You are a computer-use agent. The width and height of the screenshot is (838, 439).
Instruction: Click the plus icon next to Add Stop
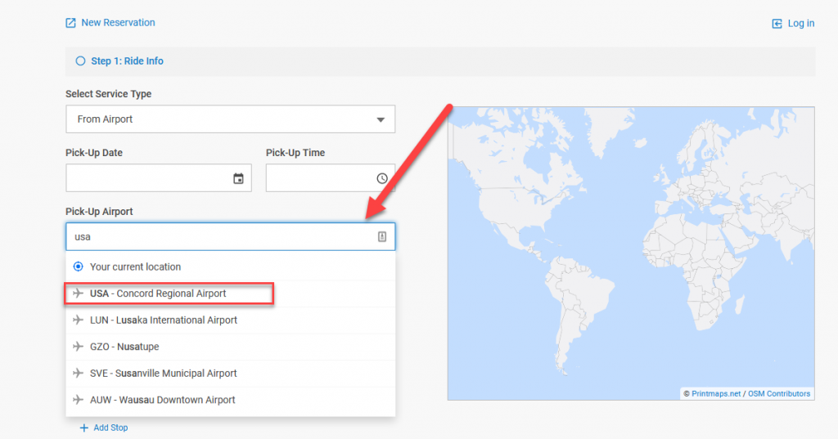(x=83, y=428)
